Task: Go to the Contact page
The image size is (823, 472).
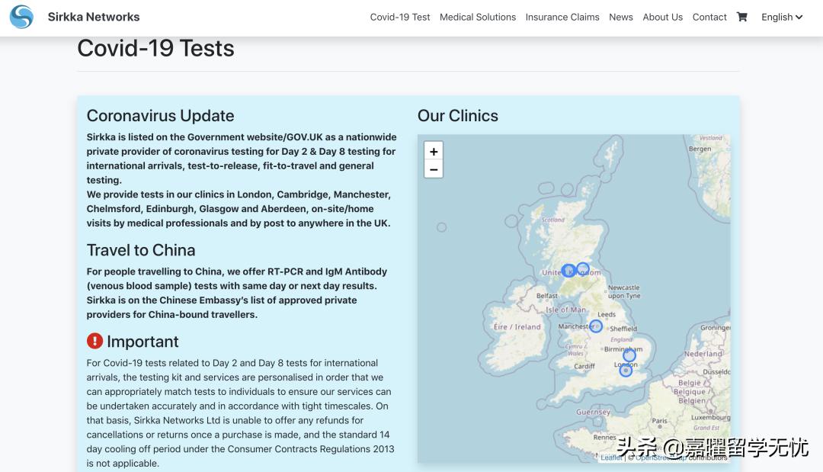Action: (x=709, y=17)
